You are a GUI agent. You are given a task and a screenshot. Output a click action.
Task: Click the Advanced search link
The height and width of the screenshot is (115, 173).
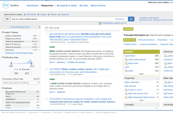[x=119, y=19]
